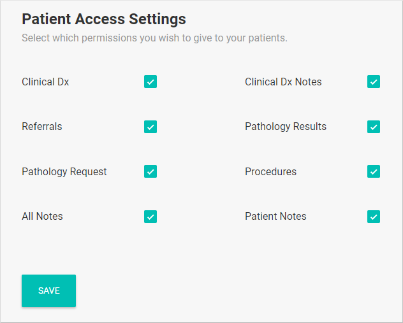This screenshot has height=323, width=403.
Task: Click the 'Pathology Results' label text
Action: tap(286, 127)
